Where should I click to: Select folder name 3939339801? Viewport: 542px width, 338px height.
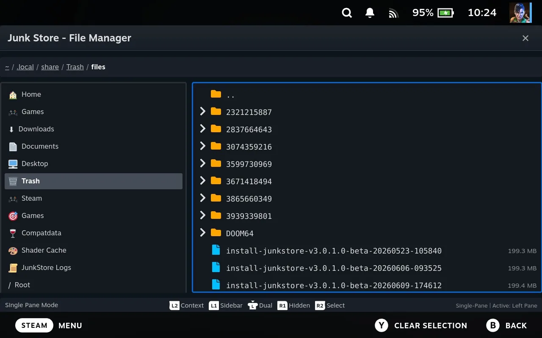pyautogui.click(x=249, y=216)
